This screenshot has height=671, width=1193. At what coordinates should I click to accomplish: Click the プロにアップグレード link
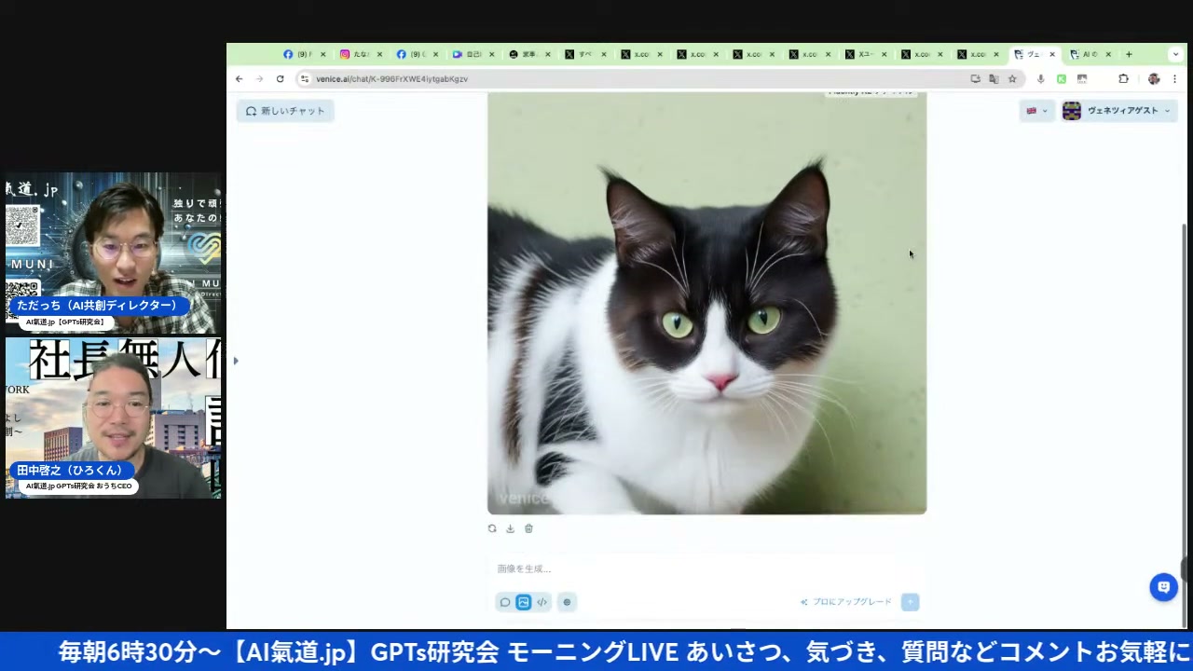pyautogui.click(x=846, y=602)
